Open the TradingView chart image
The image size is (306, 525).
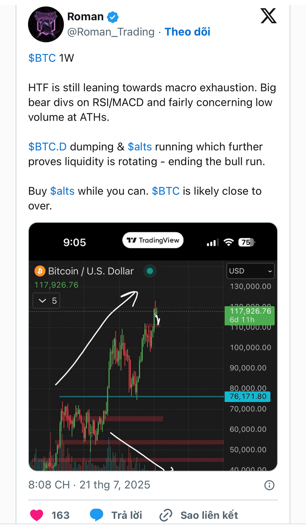pos(153,346)
